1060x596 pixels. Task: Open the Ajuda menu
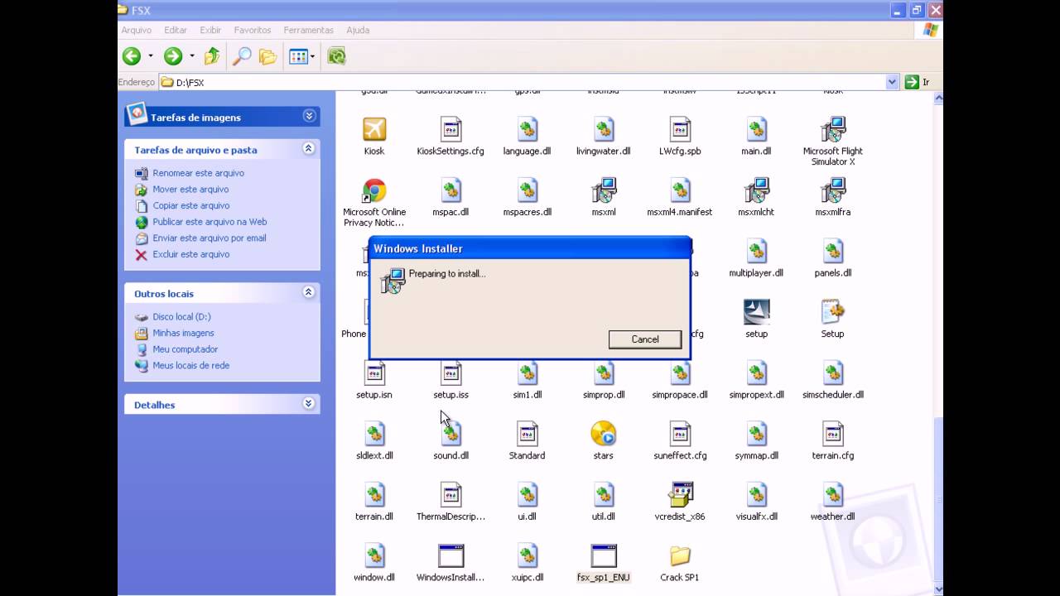click(358, 30)
